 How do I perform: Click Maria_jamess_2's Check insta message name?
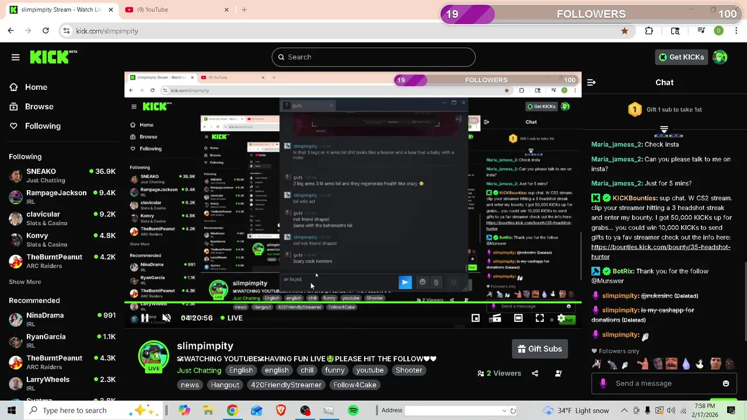pyautogui.click(x=616, y=145)
